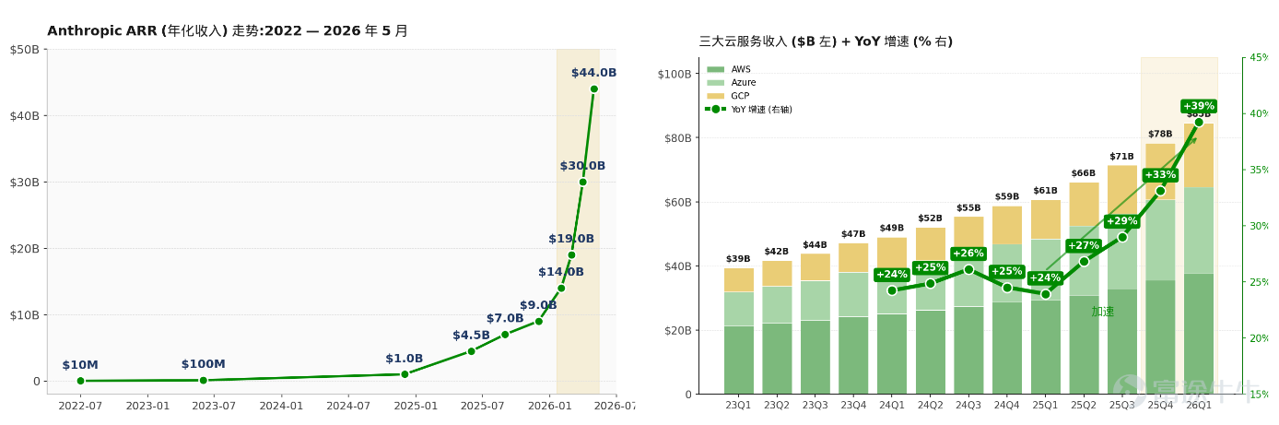The image size is (1279, 425).
Task: Click the $10M data label
Action: pyautogui.click(x=80, y=365)
